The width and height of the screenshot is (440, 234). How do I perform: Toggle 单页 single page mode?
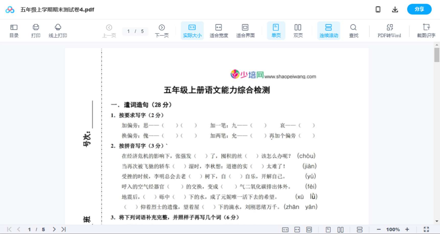point(276,30)
